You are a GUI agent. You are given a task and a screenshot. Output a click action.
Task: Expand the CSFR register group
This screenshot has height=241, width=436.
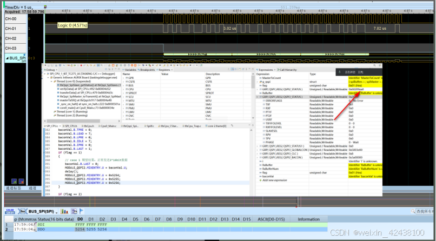coord(124,82)
